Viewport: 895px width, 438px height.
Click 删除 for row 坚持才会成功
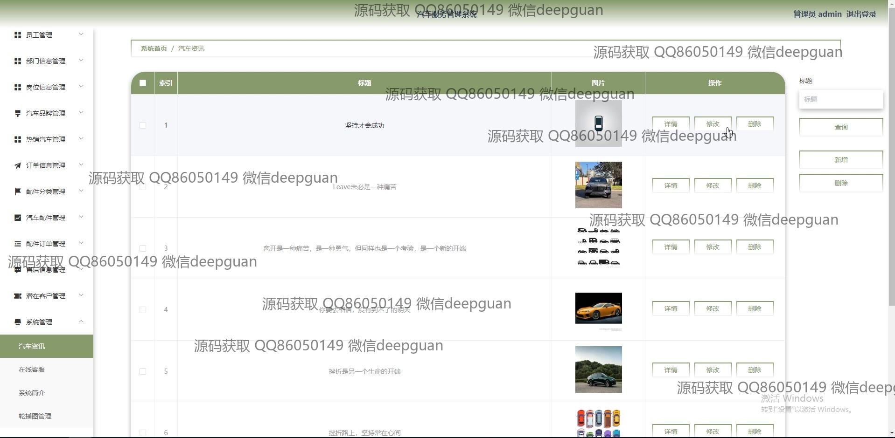tap(755, 124)
